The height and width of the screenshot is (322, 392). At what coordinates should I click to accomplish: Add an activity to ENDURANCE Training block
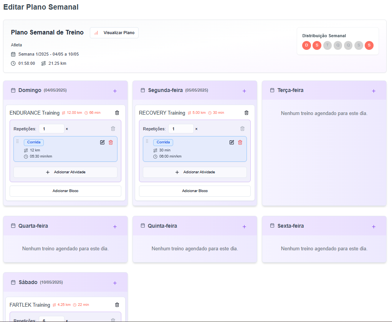[66, 172]
